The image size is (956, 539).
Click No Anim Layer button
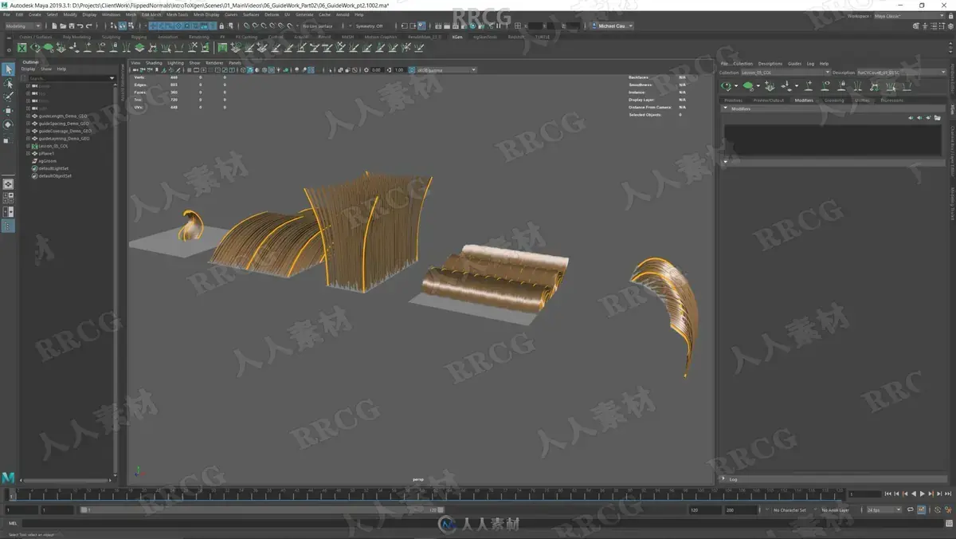tap(835, 509)
